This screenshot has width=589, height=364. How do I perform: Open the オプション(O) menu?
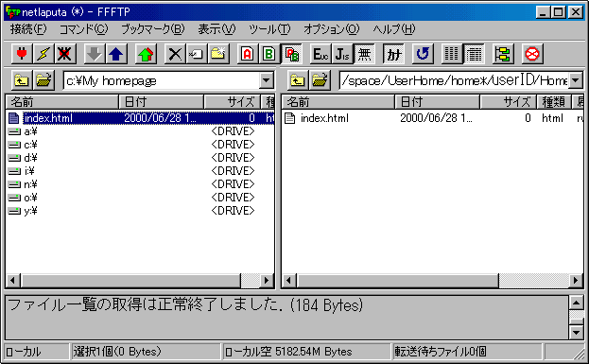coord(331,29)
